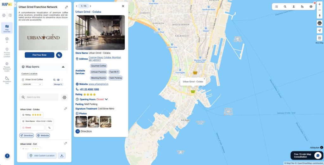Open the AI sidebar tool
Image resolution: width=324 pixels, height=165 pixels.
coord(7,40)
